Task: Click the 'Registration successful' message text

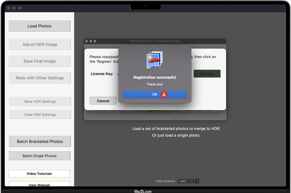Action: (155, 77)
